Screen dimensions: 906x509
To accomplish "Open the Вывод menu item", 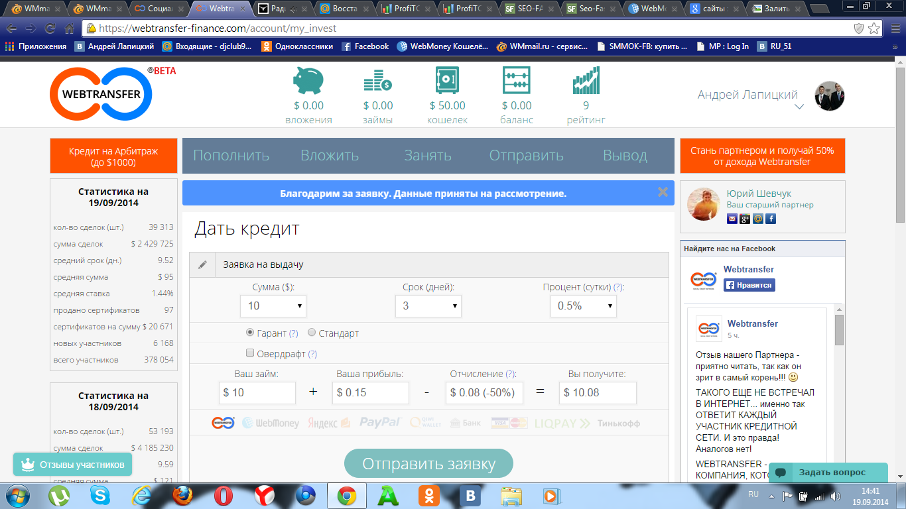I will tap(625, 156).
